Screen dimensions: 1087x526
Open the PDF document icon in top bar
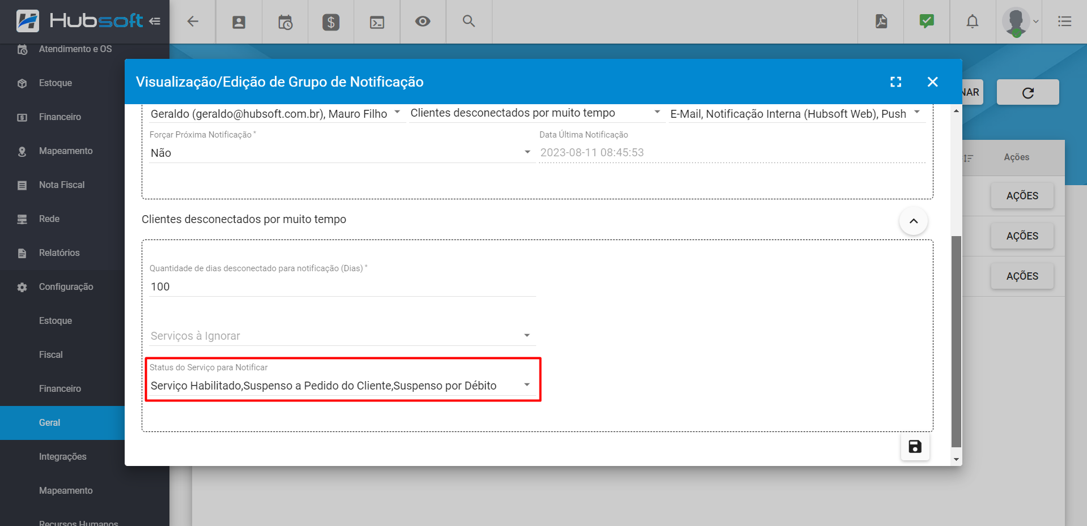click(881, 22)
